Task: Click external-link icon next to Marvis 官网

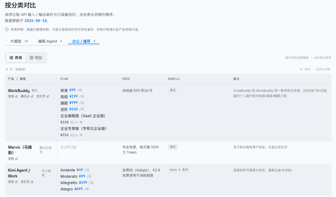Action: pos(16,159)
